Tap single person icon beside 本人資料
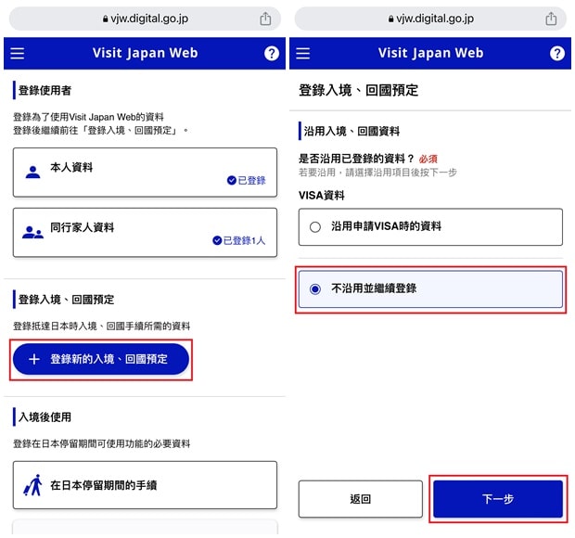The height and width of the screenshot is (538, 575). (x=33, y=172)
